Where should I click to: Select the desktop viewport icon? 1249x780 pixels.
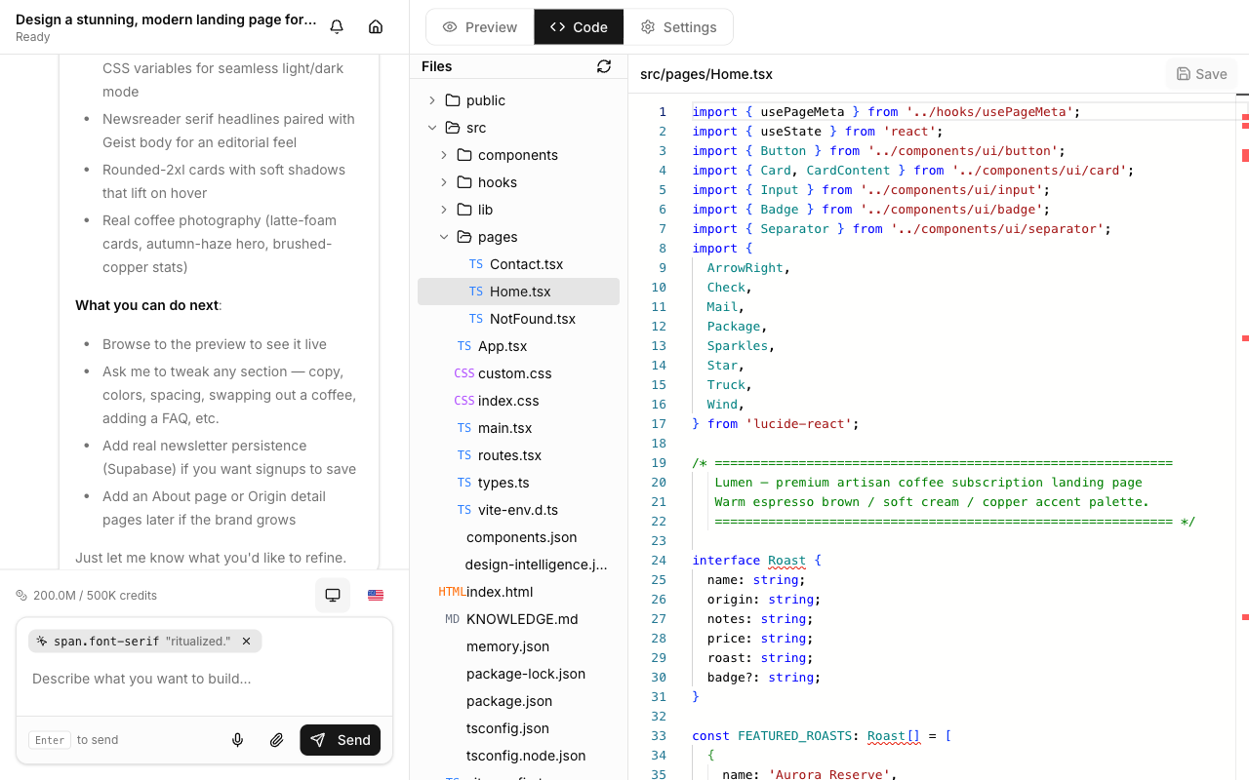pos(333,595)
